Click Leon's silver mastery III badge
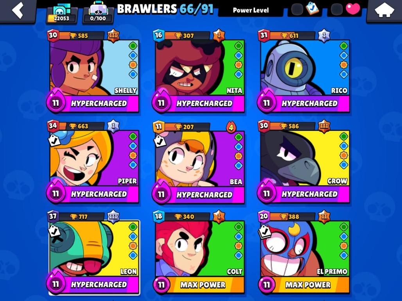This screenshot has width=402, height=301. 113,217
